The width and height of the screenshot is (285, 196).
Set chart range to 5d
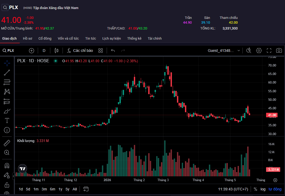click(x=28, y=189)
